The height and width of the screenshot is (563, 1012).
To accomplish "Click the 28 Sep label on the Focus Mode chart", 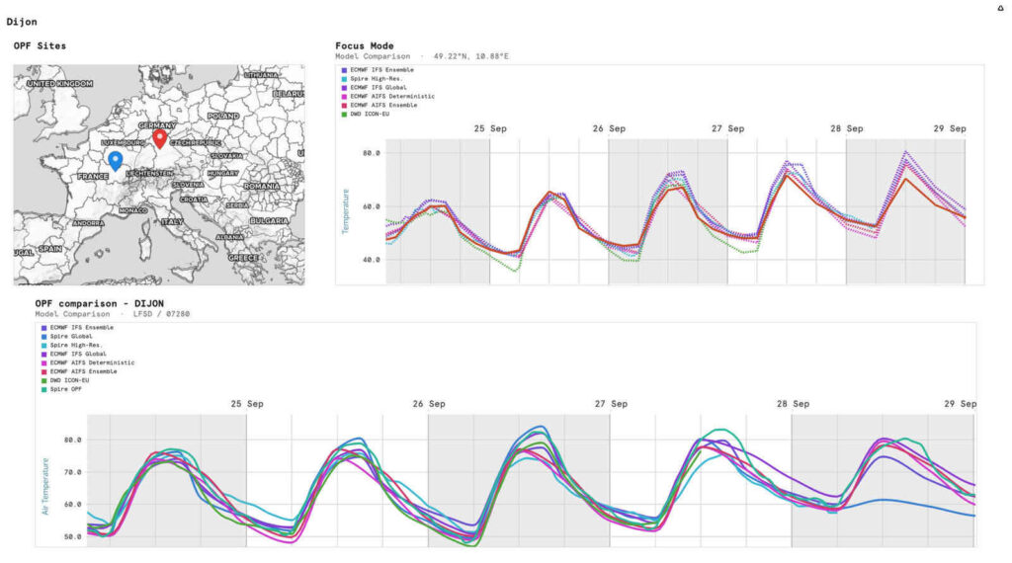I will point(847,129).
